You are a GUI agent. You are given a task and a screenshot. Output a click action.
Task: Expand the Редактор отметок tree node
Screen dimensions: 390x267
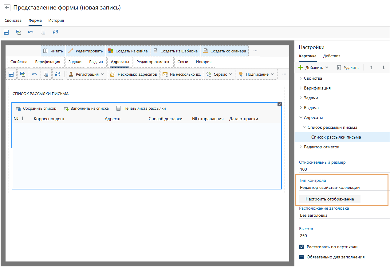301,147
